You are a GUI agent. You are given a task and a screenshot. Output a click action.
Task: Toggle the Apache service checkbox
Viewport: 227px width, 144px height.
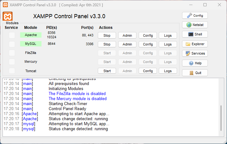[x=12, y=35]
